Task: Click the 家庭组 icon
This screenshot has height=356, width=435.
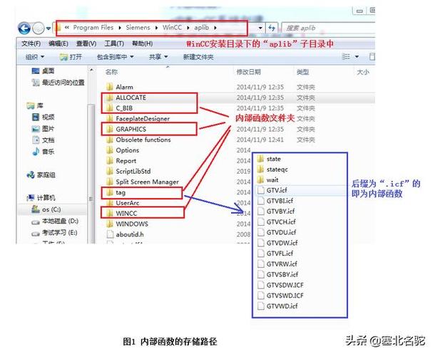Action: click(31, 175)
